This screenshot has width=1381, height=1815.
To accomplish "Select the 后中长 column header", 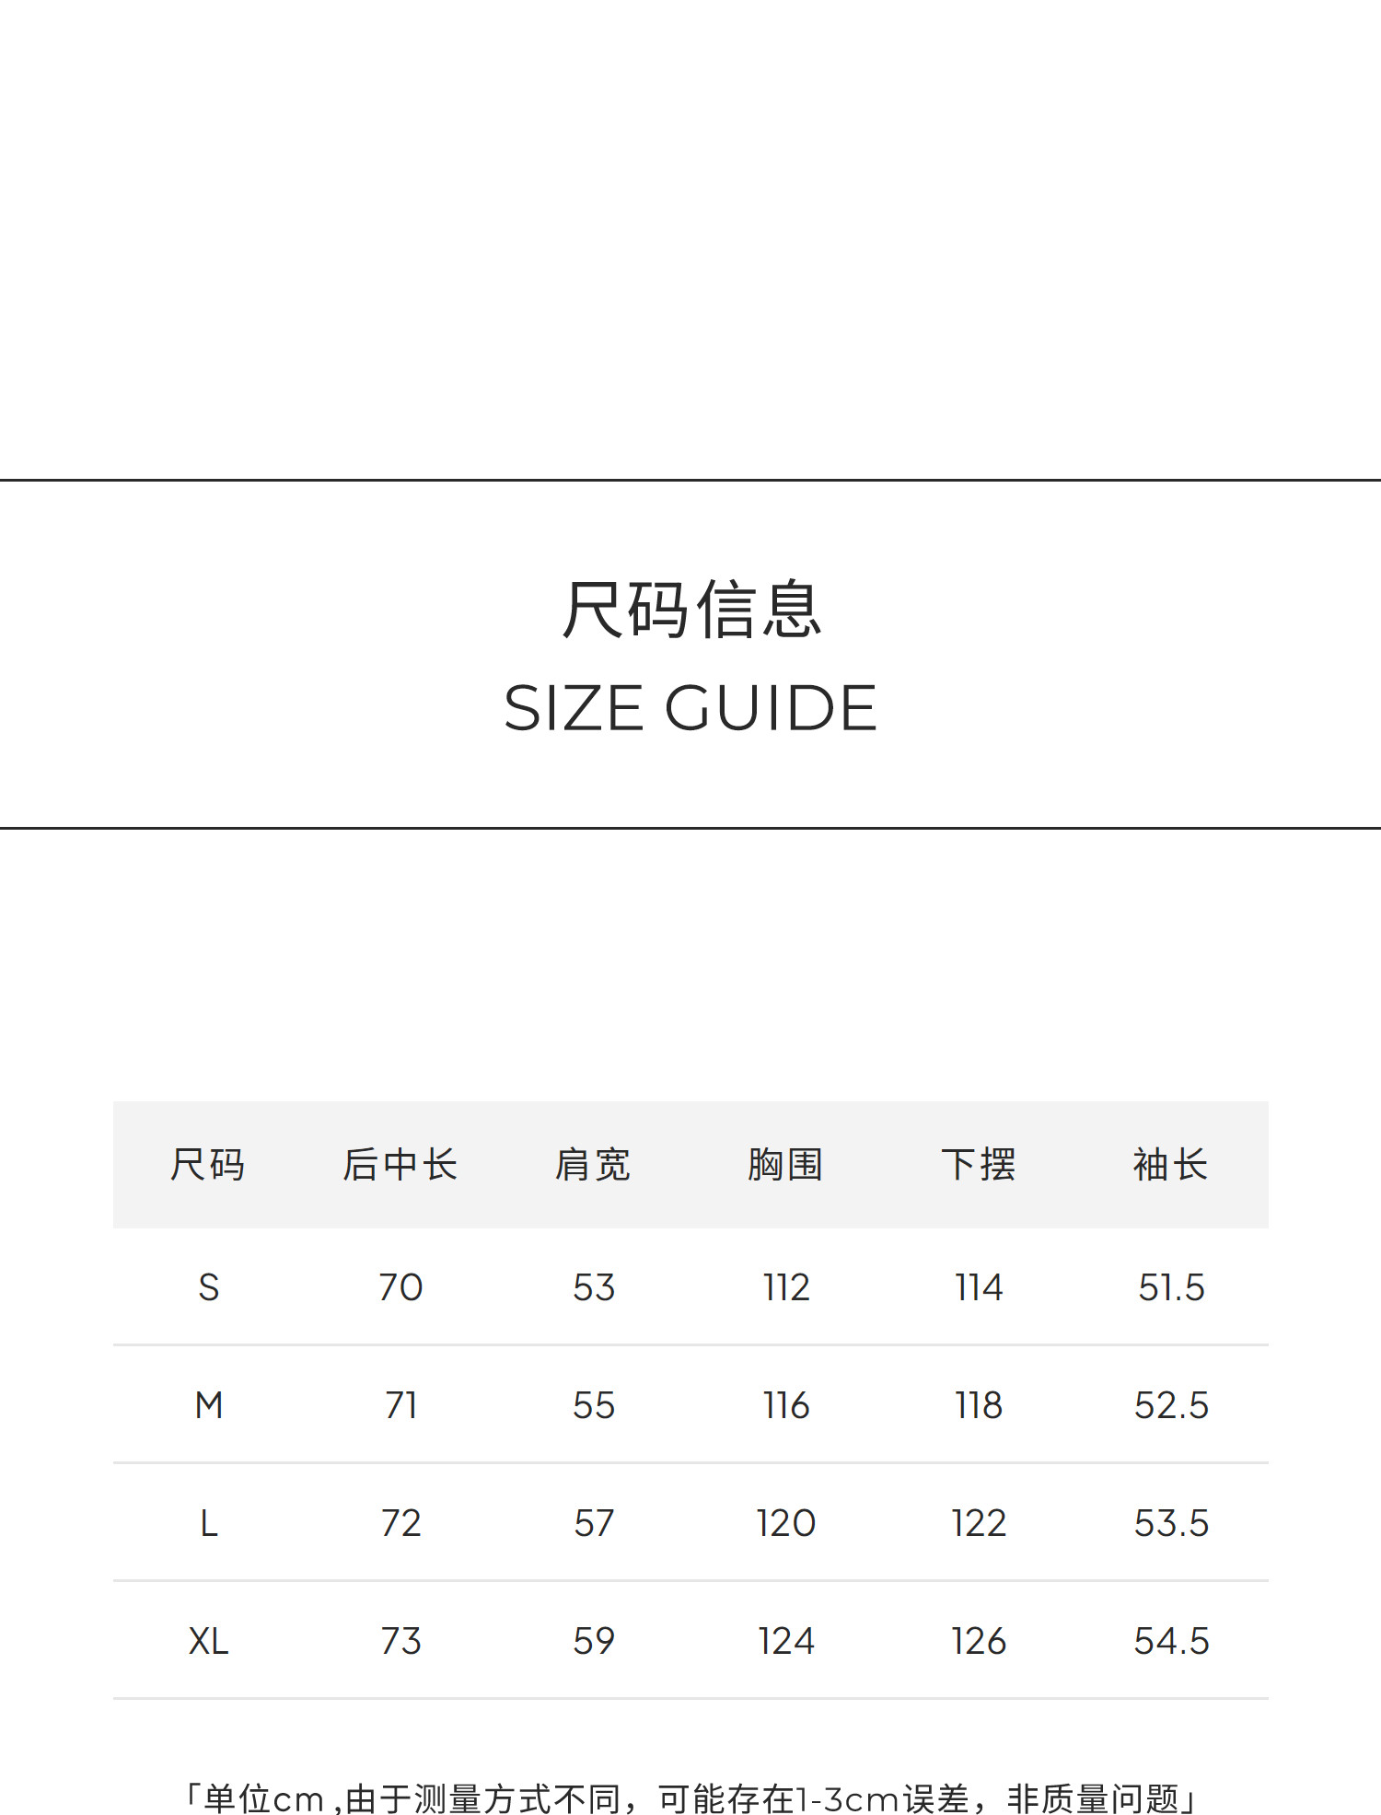I will click(x=400, y=1165).
